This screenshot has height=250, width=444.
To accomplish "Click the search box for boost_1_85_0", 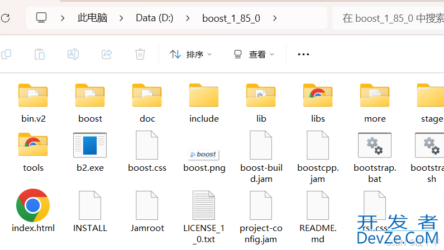I will pyautogui.click(x=388, y=18).
